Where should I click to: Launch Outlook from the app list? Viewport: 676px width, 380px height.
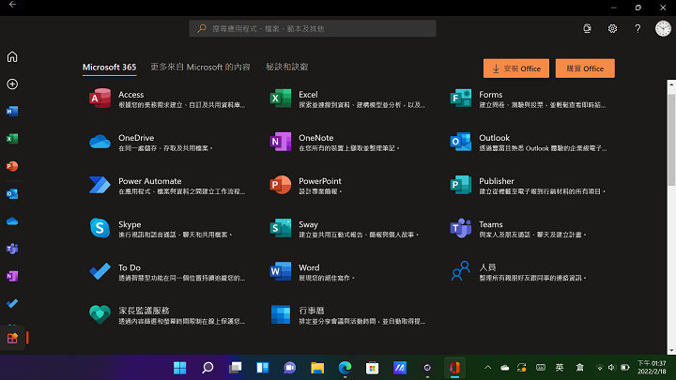(528, 143)
